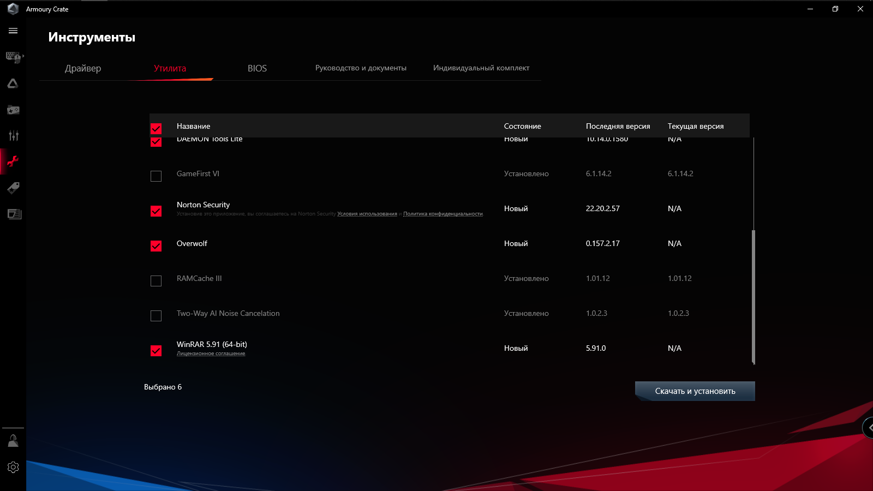Image resolution: width=873 pixels, height=491 pixels.
Task: Open the Settings gear icon
Action: [x=13, y=467]
